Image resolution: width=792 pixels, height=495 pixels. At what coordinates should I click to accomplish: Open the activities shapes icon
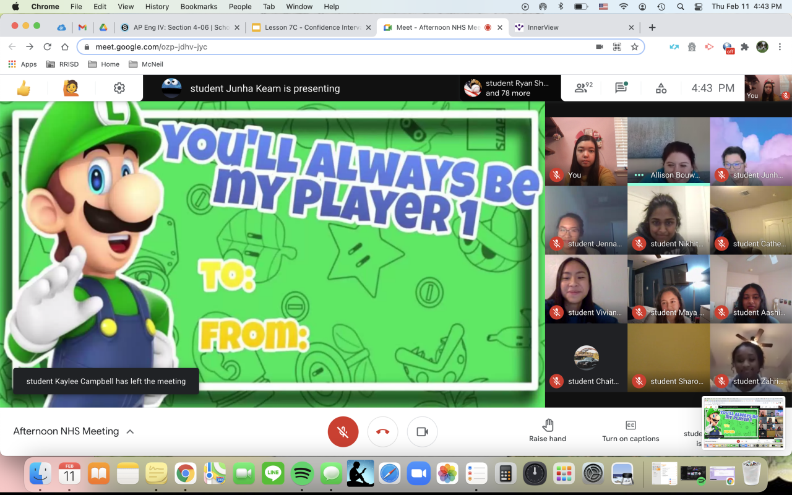(661, 88)
